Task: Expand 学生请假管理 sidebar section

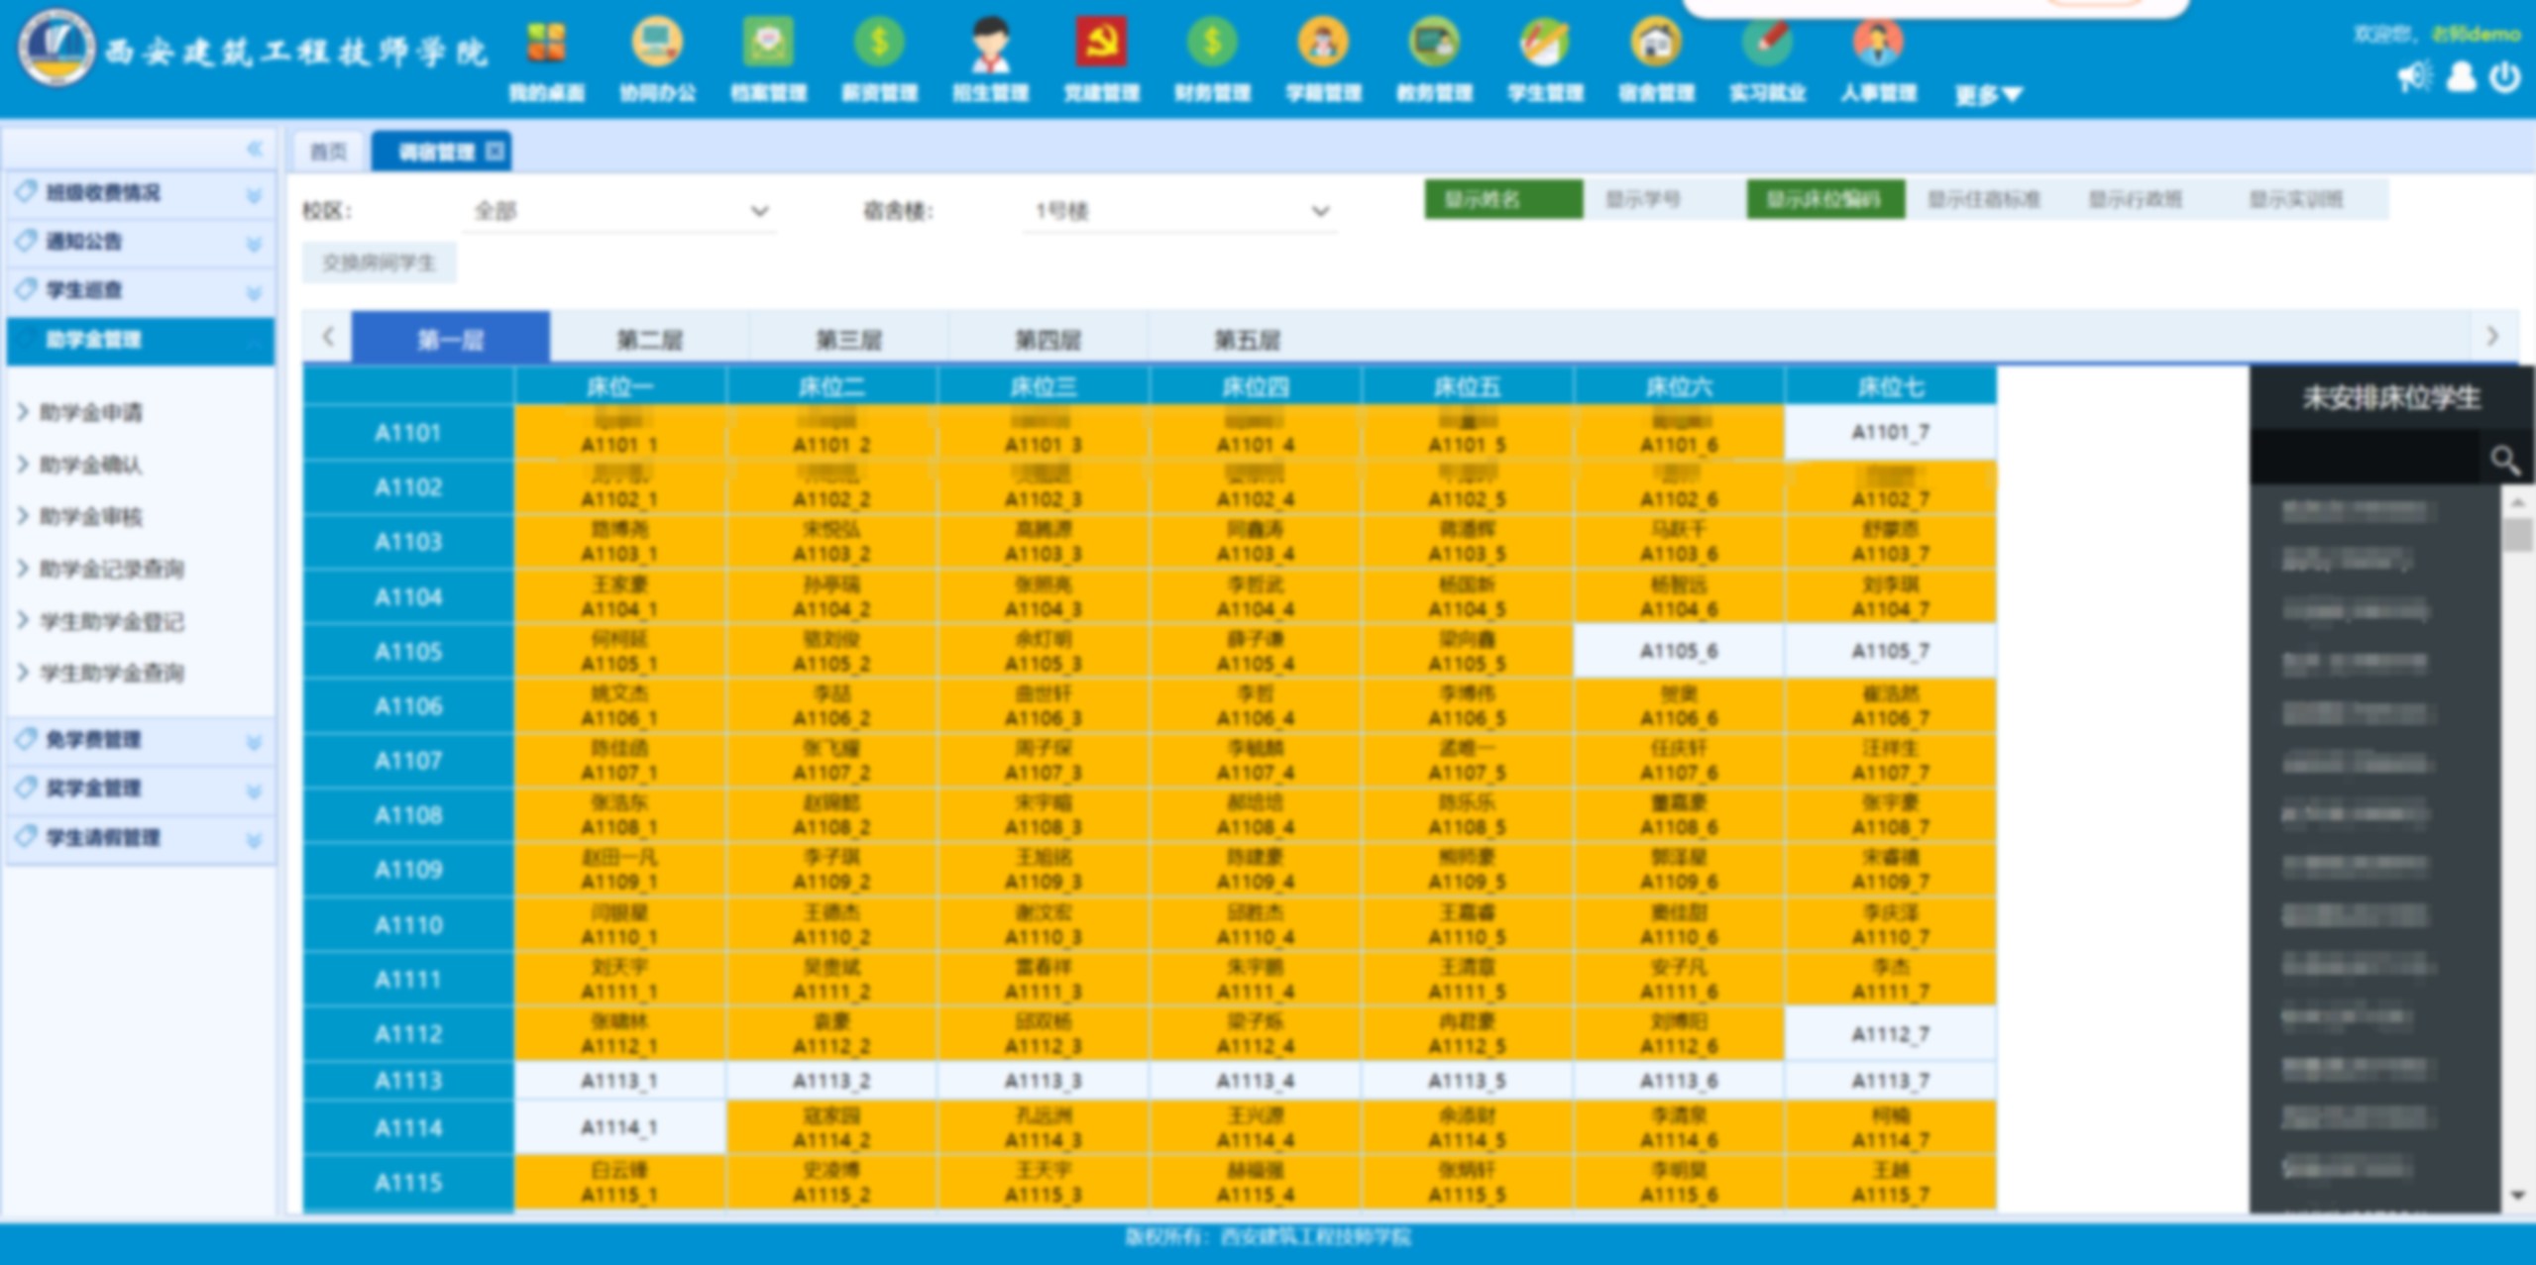Action: click(140, 838)
